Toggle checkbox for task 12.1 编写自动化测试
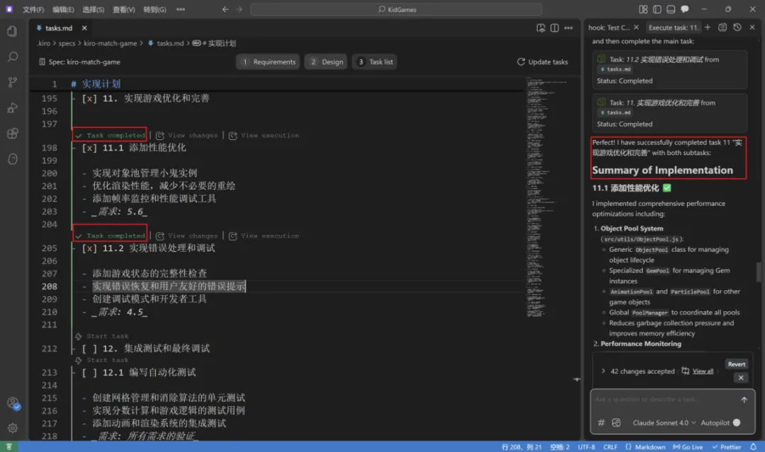 [89, 372]
